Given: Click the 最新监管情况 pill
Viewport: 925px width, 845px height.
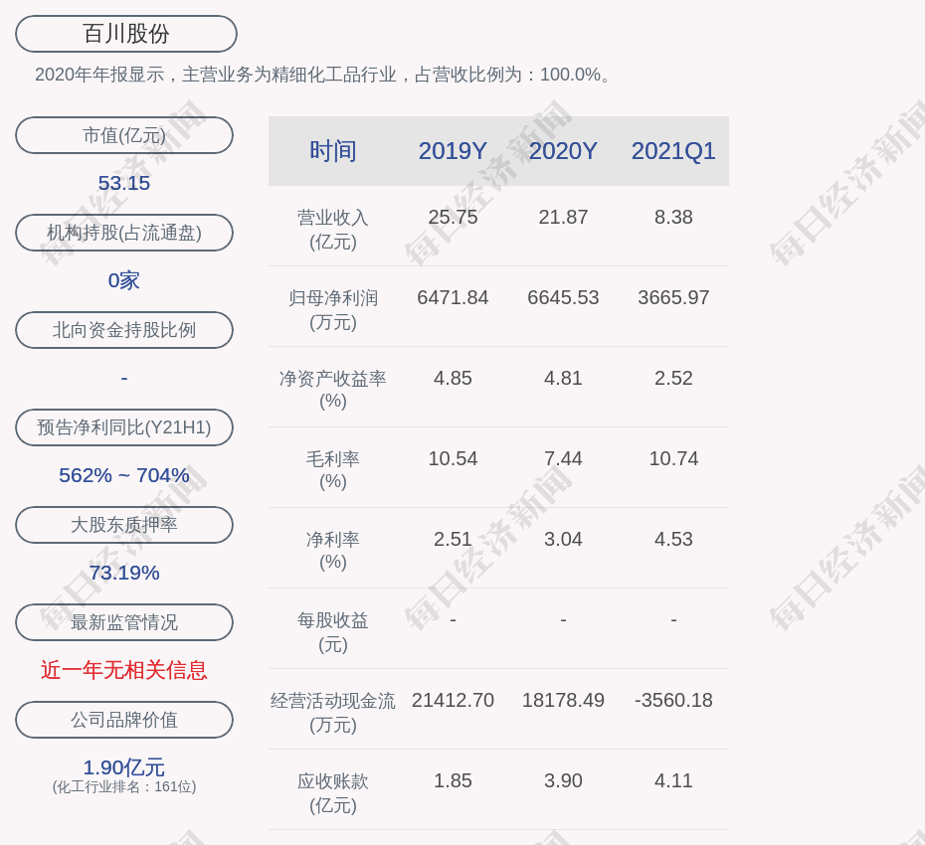Looking at the screenshot, I should (124, 622).
